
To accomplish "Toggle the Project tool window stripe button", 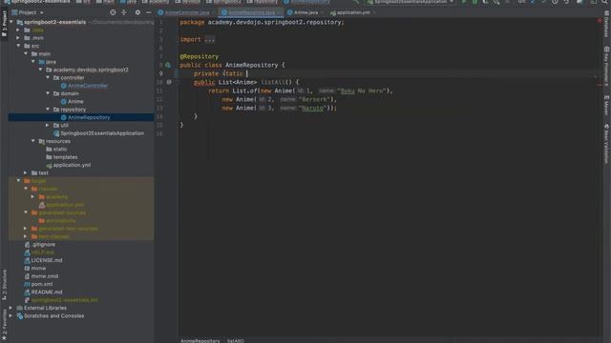I will [x=4, y=23].
